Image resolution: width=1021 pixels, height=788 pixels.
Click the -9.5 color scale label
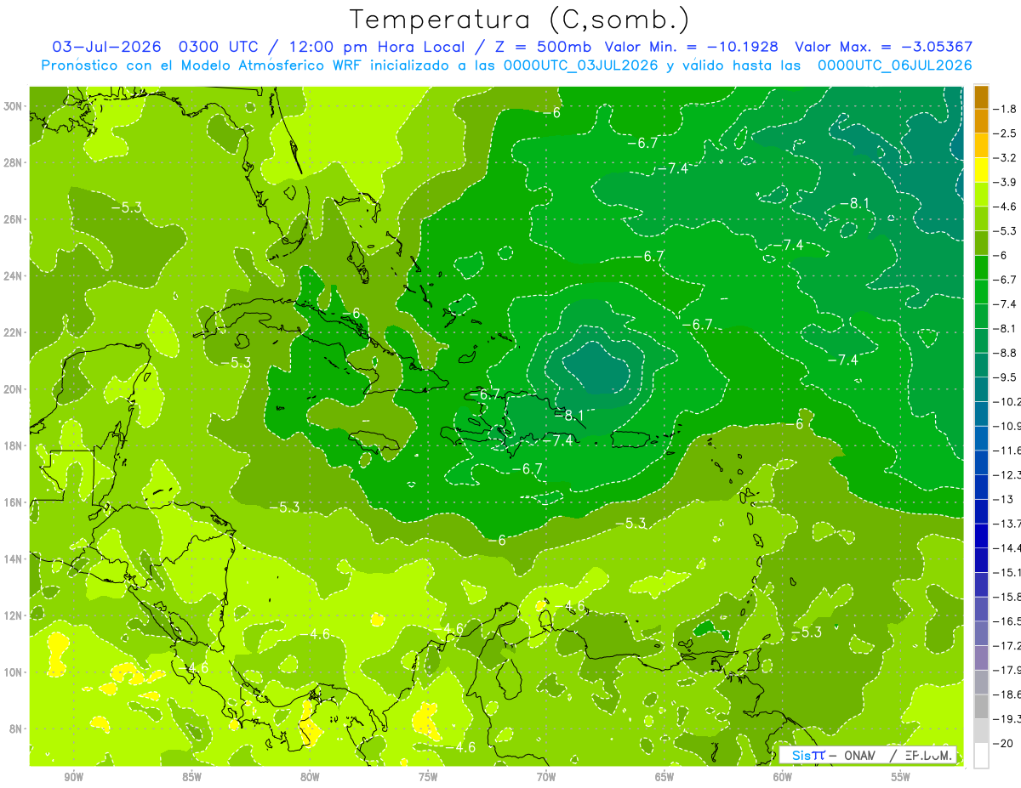[1007, 377]
